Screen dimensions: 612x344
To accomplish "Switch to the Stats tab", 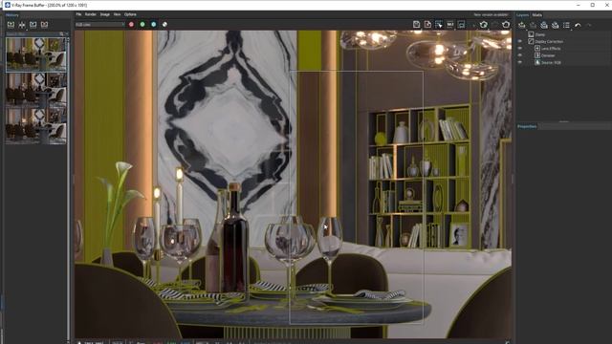I will [x=537, y=15].
